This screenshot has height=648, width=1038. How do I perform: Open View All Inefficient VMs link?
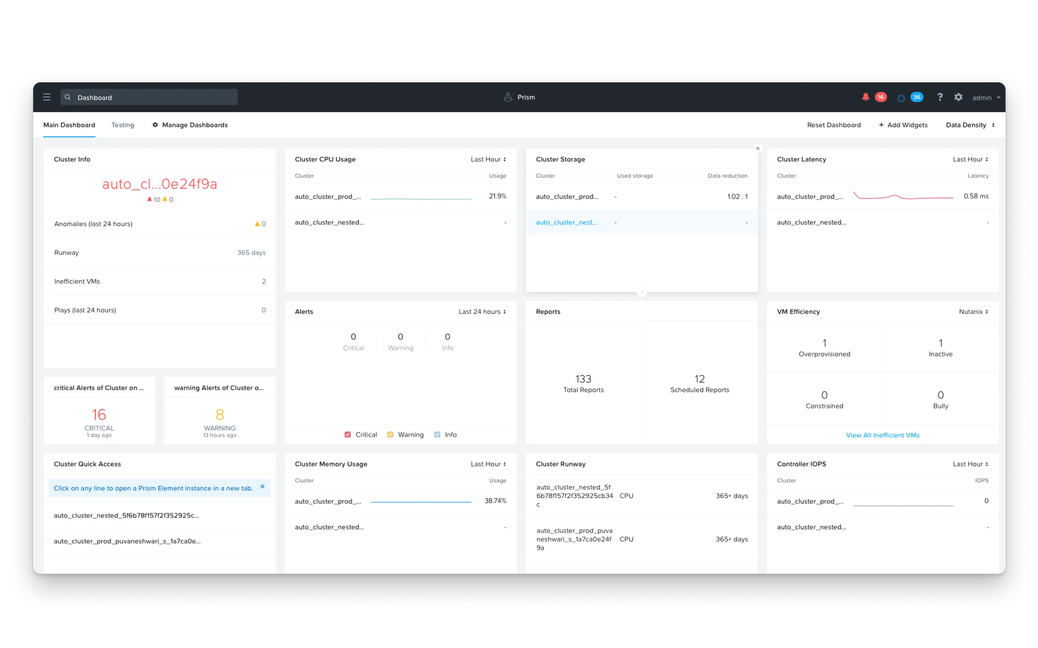882,435
